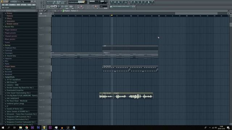
Task: Open the TOOLS menu
Action: pos(29,5)
